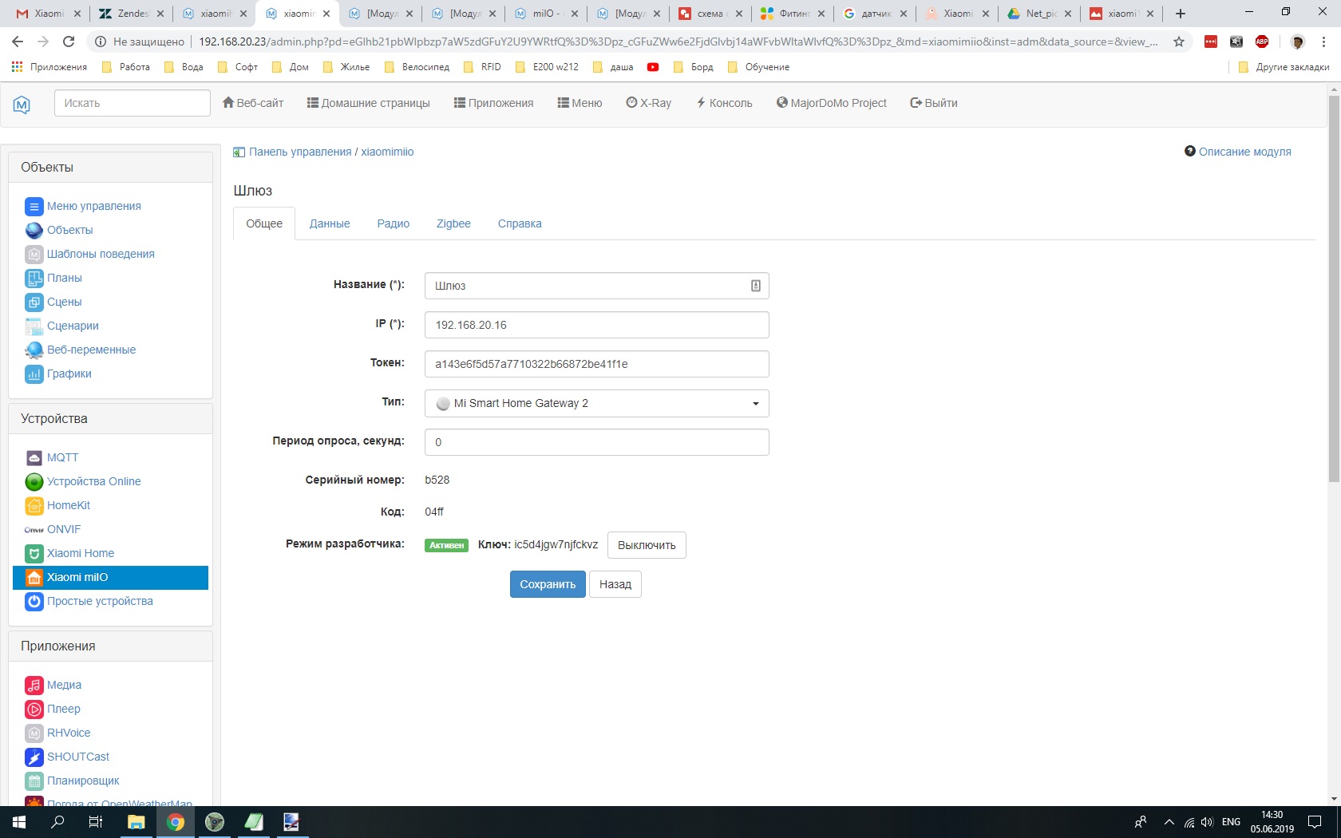Click the RHVoice icon
Image resolution: width=1341 pixels, height=838 pixels.
click(34, 733)
